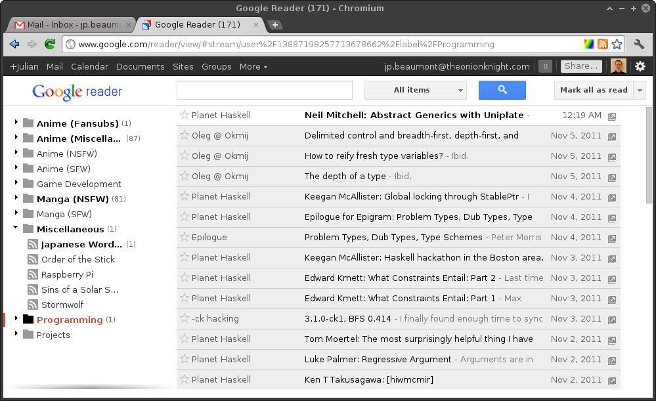Click the rainbow color extension icon
Screen dimensions: 656x401
point(588,44)
